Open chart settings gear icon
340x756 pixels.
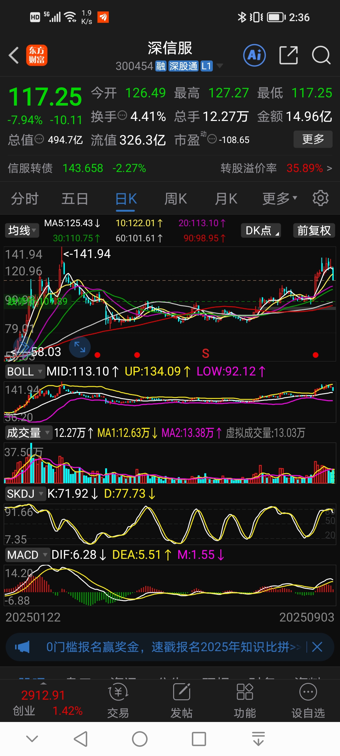click(320, 198)
